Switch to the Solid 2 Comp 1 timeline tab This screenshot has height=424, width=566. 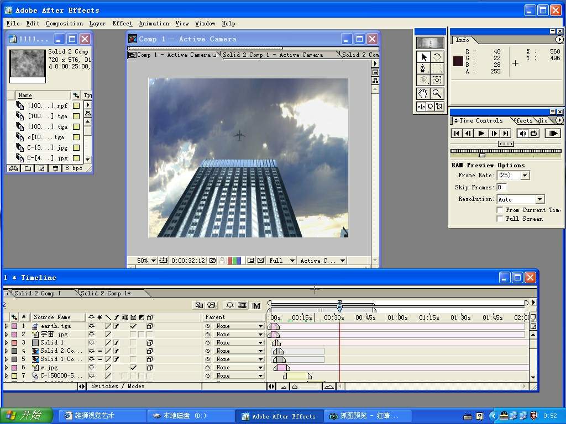point(38,293)
